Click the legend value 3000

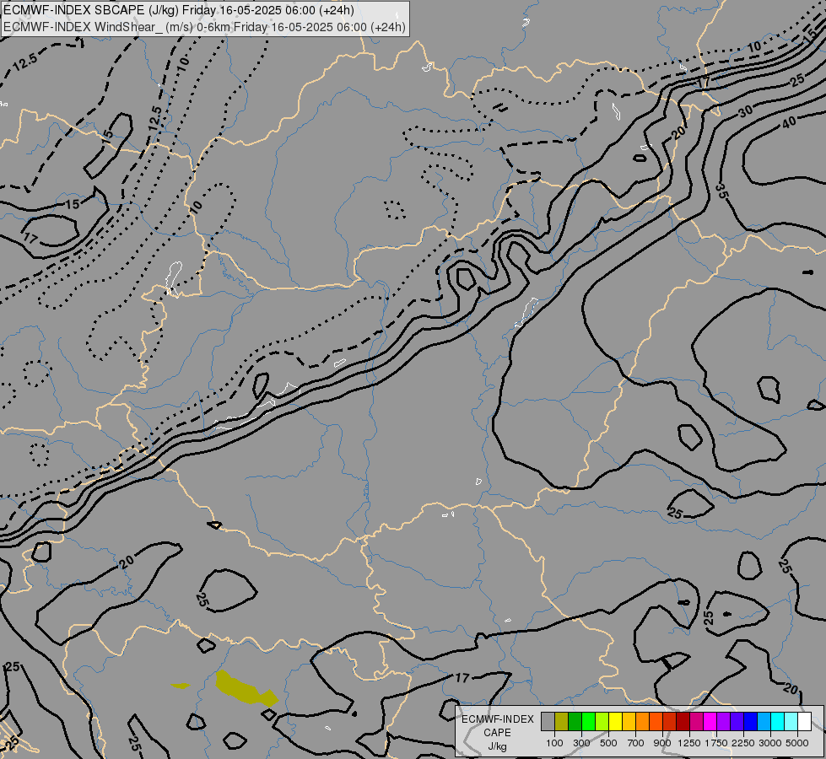770,743
